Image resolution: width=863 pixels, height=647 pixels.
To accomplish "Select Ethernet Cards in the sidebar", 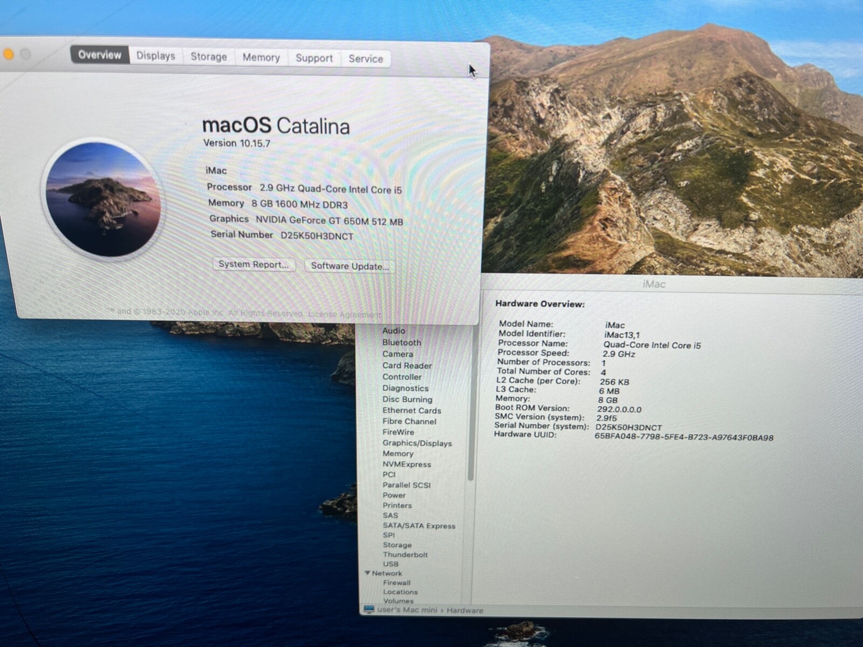I will 412,410.
